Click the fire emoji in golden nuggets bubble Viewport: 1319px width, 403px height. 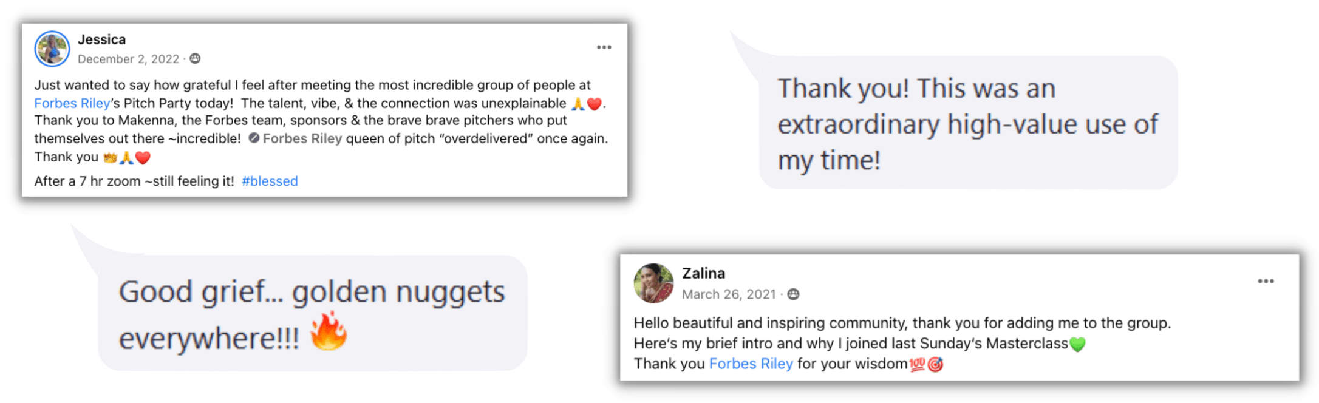[x=329, y=331]
